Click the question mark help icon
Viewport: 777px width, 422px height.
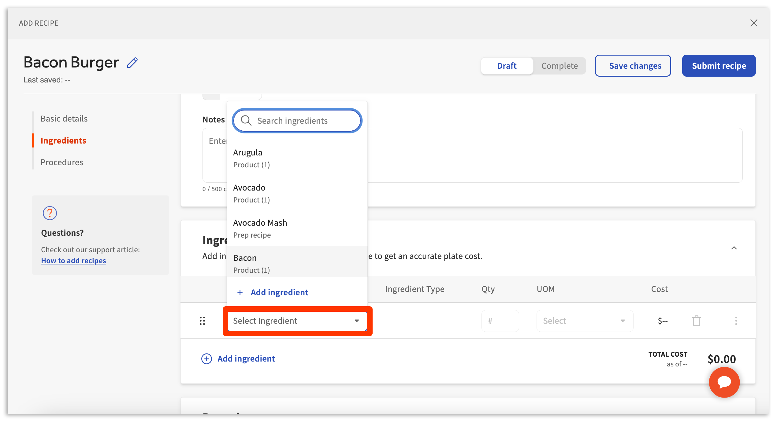pos(50,213)
